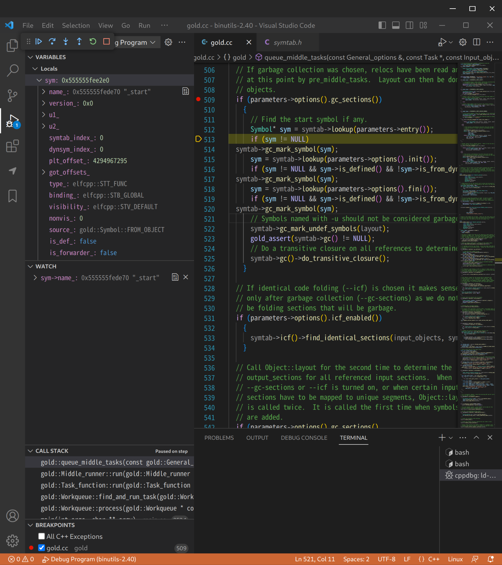Viewport: 502px width, 565px height.
Task: Toggle breakpoint dot on line 509
Action: (x=198, y=99)
